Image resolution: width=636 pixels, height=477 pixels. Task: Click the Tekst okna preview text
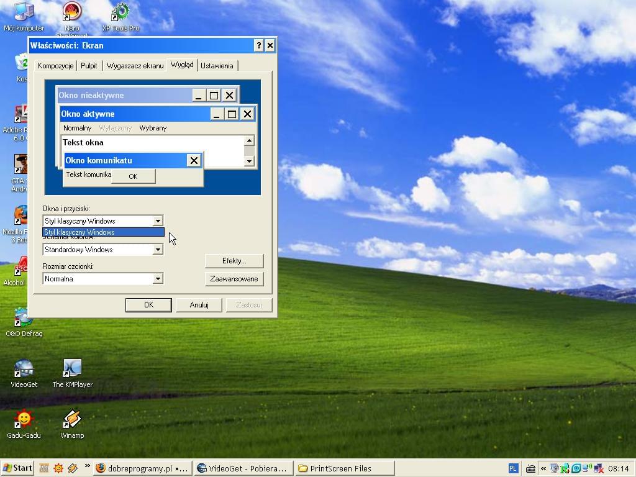click(83, 142)
